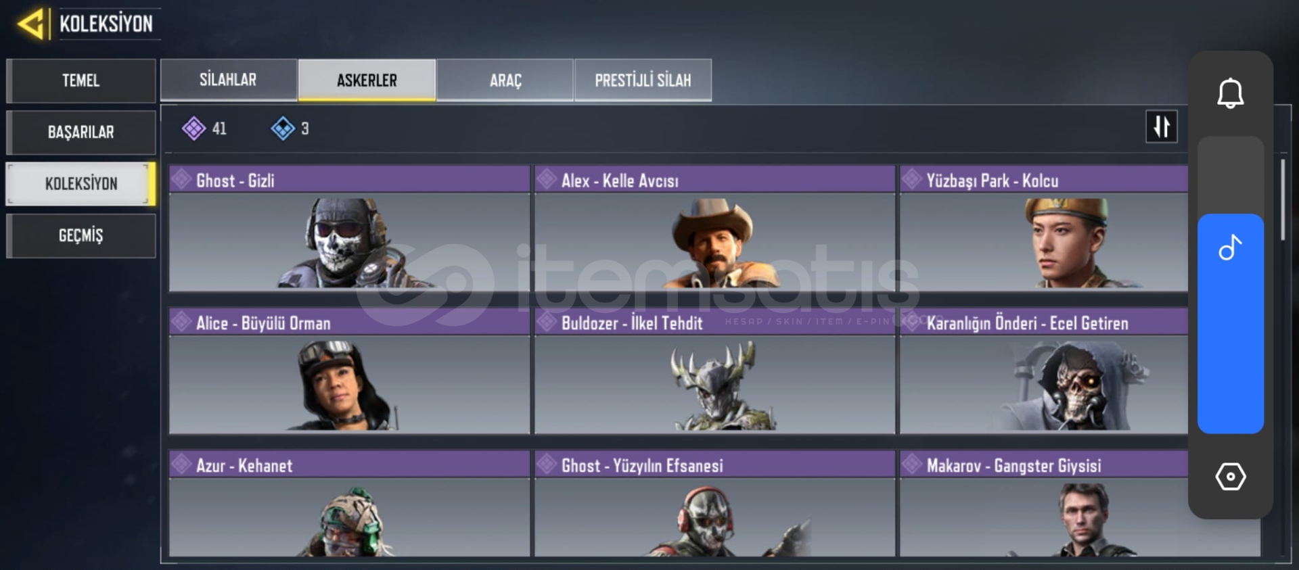Open the hexagon settings icon
This screenshot has height=570, width=1299.
pos(1230,477)
